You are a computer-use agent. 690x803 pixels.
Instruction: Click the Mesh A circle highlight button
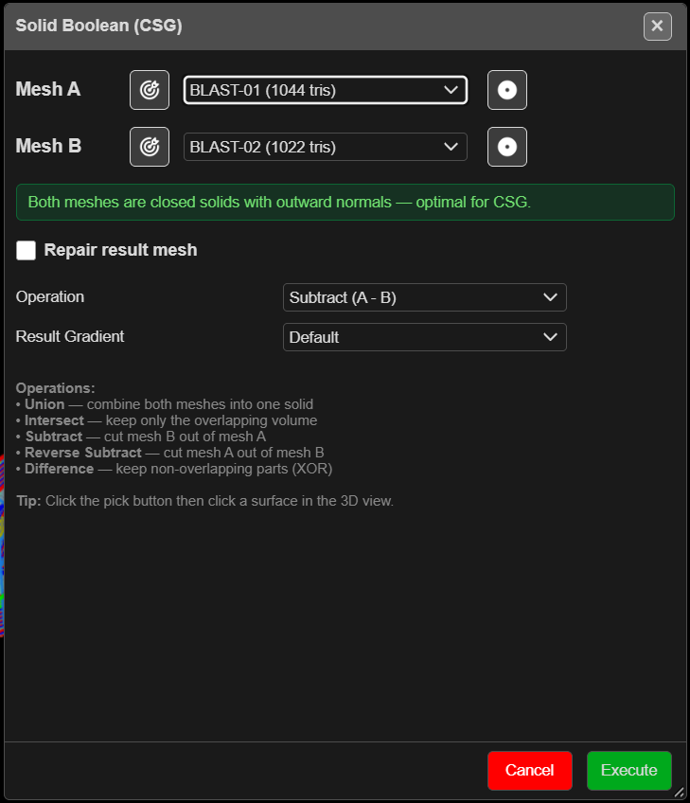point(506,90)
